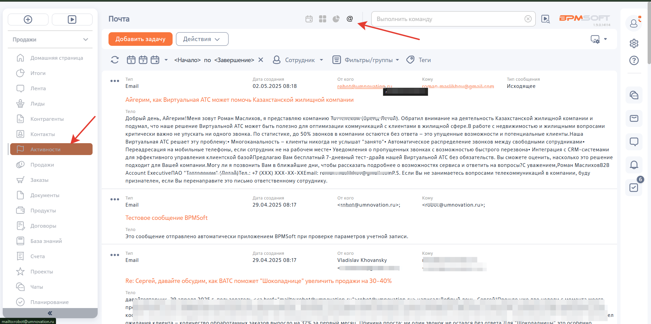
Task: Expand the period filter dropdown arrow
Action: click(166, 60)
